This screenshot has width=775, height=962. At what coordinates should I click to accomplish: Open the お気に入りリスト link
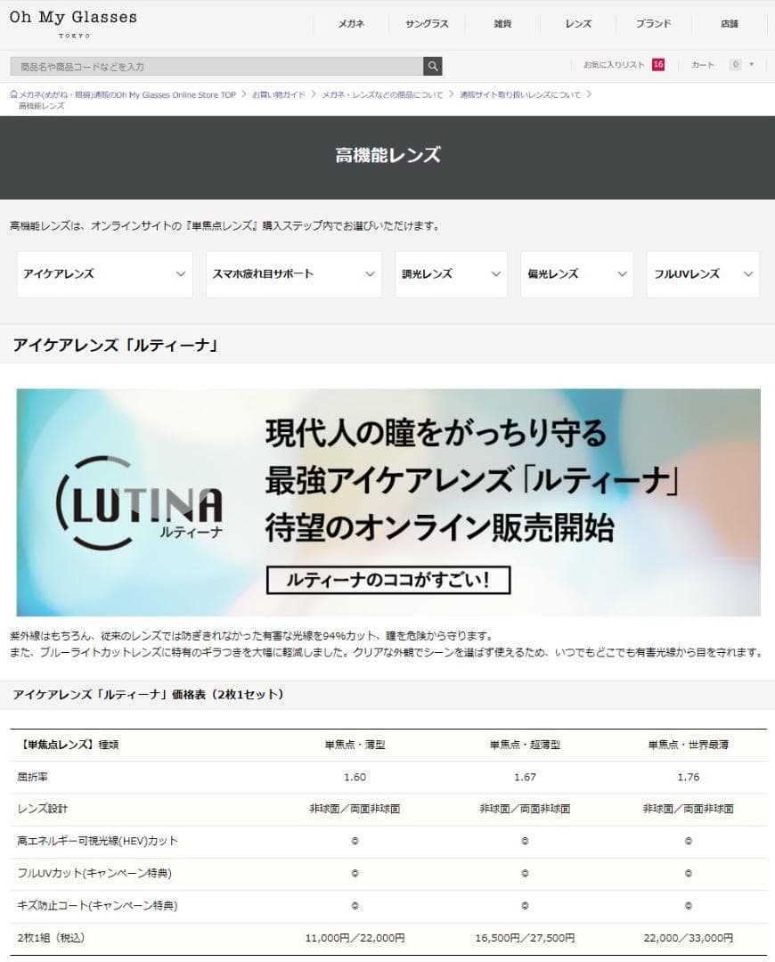(614, 64)
